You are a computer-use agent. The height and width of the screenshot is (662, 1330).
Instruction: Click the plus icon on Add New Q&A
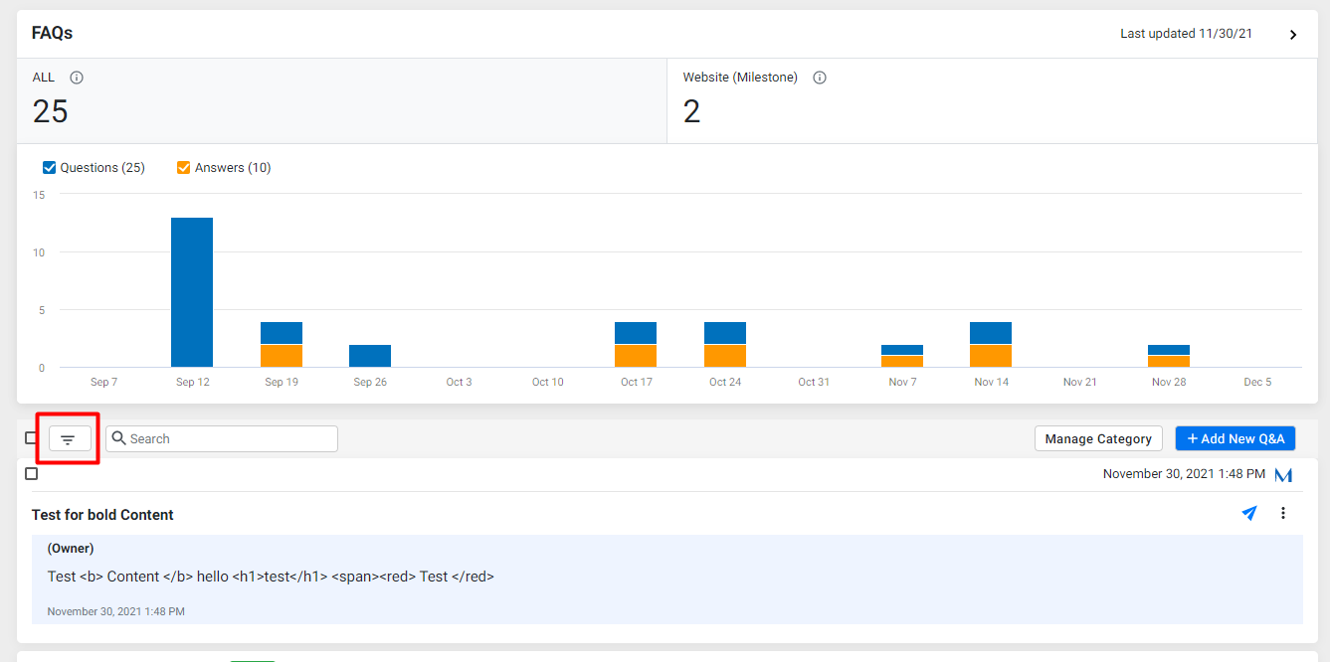(1193, 438)
